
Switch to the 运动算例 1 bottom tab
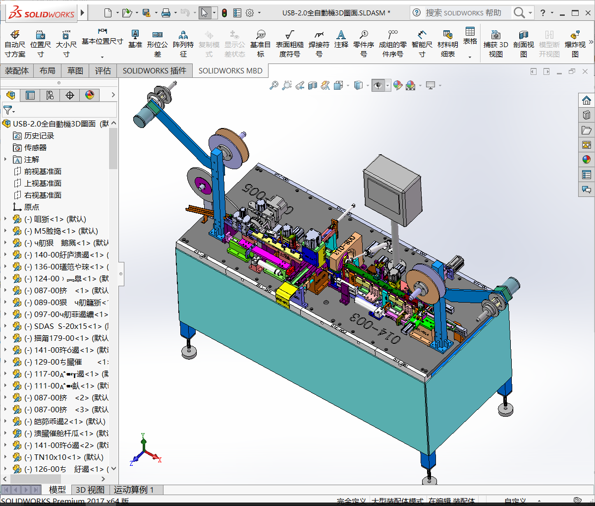click(134, 490)
